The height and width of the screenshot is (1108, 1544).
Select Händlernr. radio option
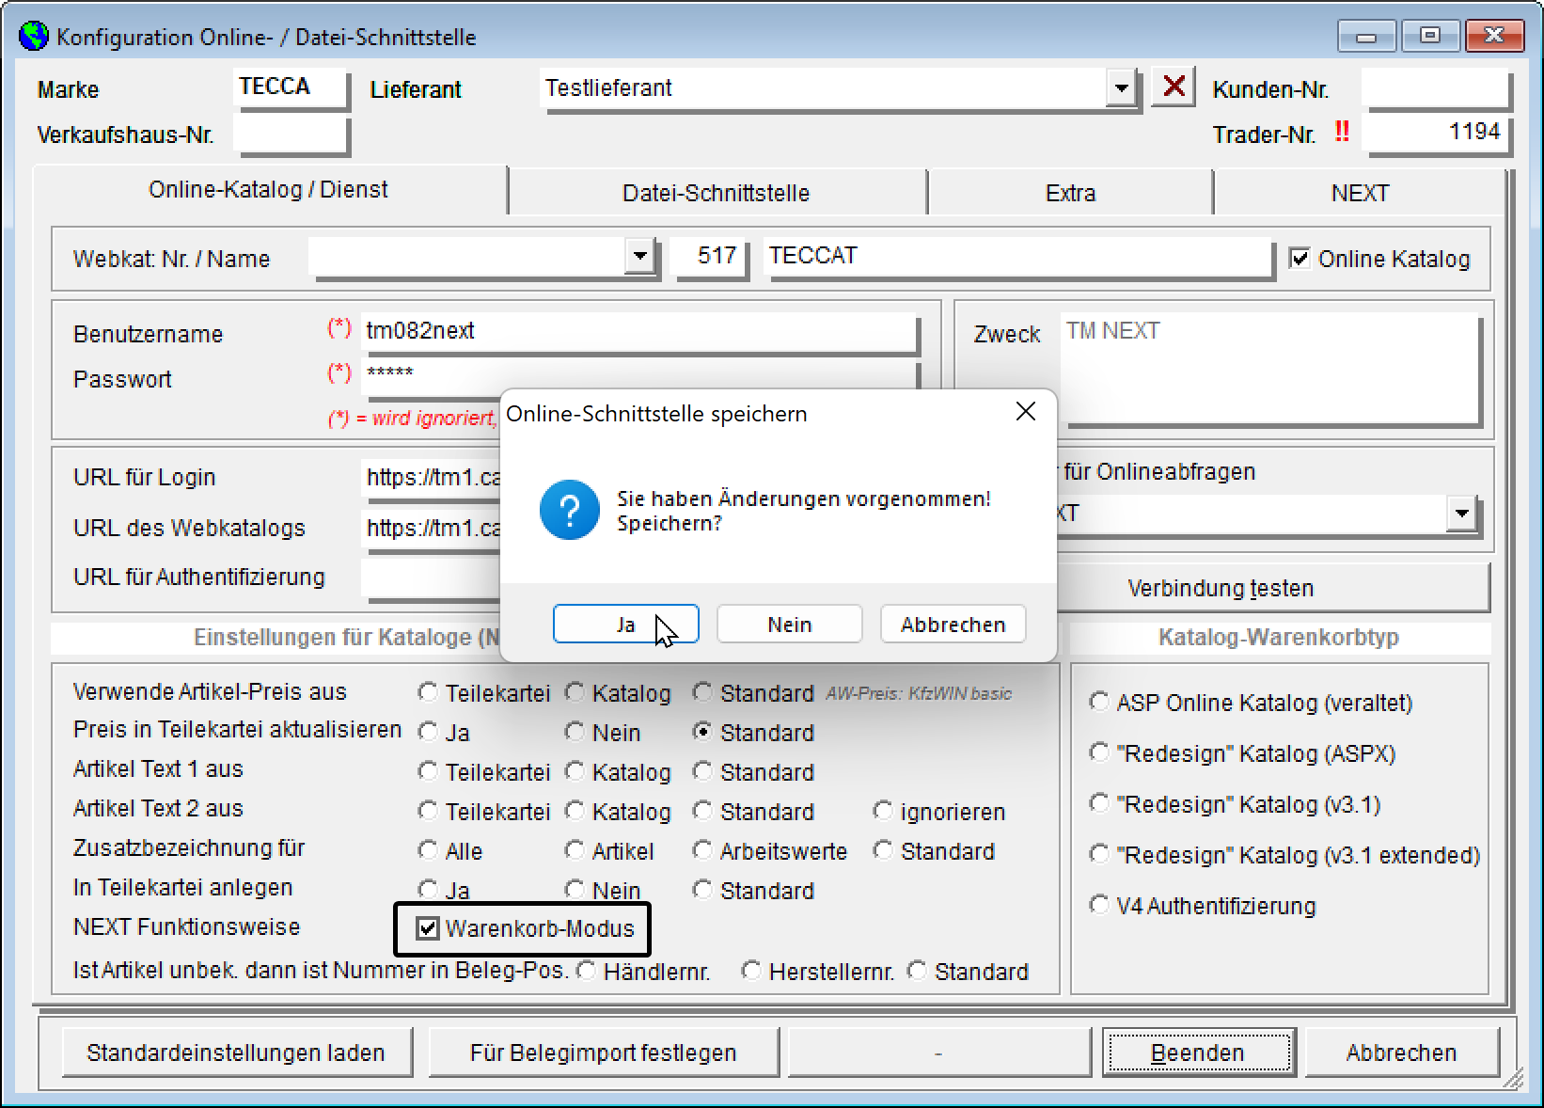pos(586,971)
